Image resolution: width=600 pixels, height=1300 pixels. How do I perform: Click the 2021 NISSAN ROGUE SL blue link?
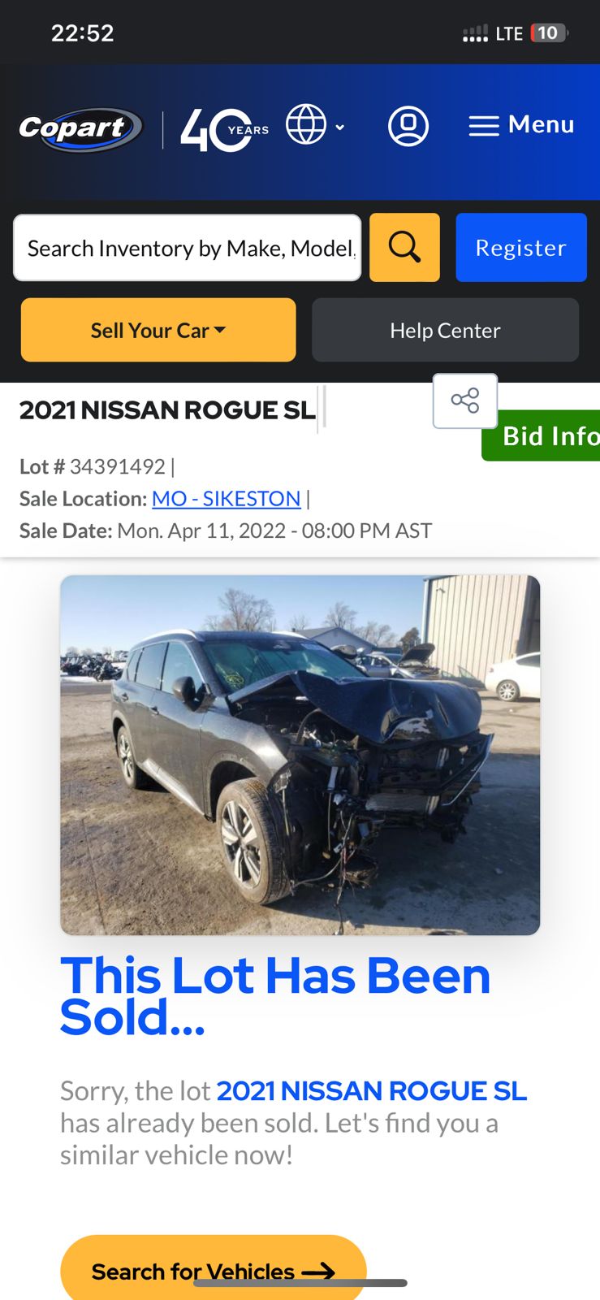point(372,1090)
